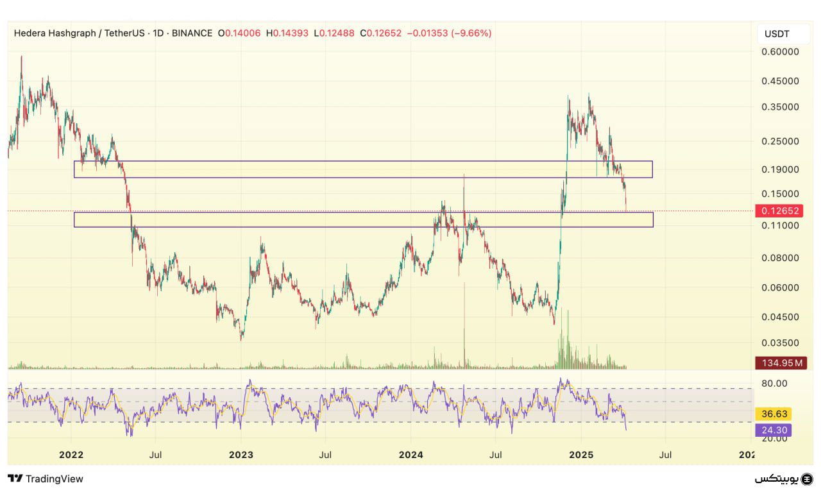This screenshot has height=492, width=821.
Task: Click the -9.66% change value in header
Action: click(471, 33)
